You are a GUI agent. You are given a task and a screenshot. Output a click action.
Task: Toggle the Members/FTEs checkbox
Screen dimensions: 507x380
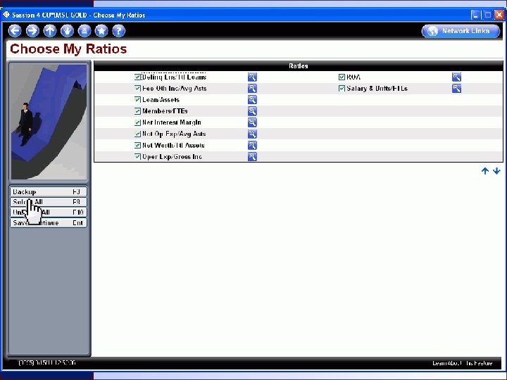[x=137, y=111]
